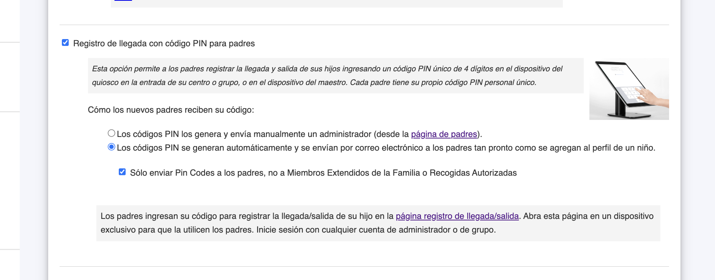Click the kiosk tablet image

(629, 89)
